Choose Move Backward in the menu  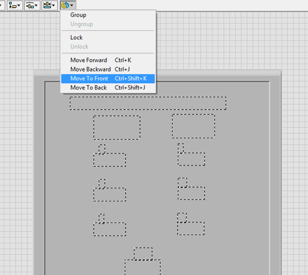click(x=90, y=69)
